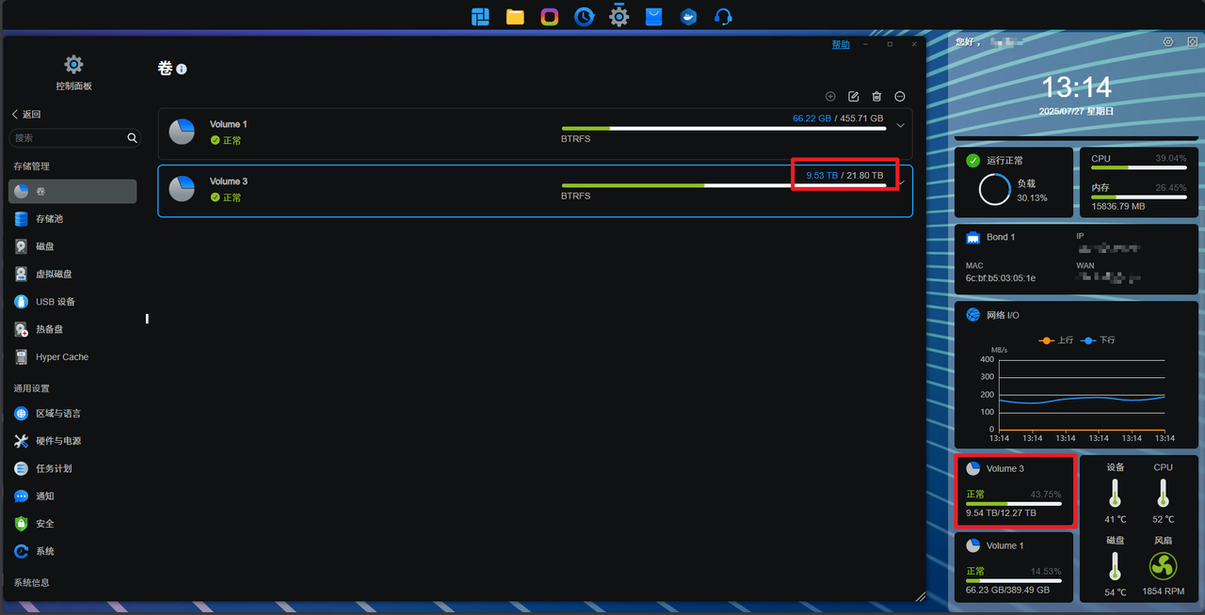Open the blue clock backup icon
Image resolution: width=1205 pixels, height=615 pixels.
coord(585,16)
